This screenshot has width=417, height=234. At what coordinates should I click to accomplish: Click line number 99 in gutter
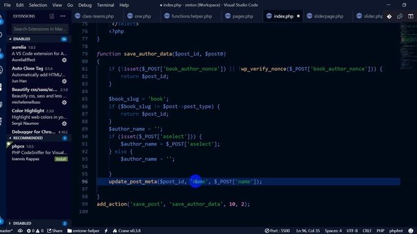[85, 204]
